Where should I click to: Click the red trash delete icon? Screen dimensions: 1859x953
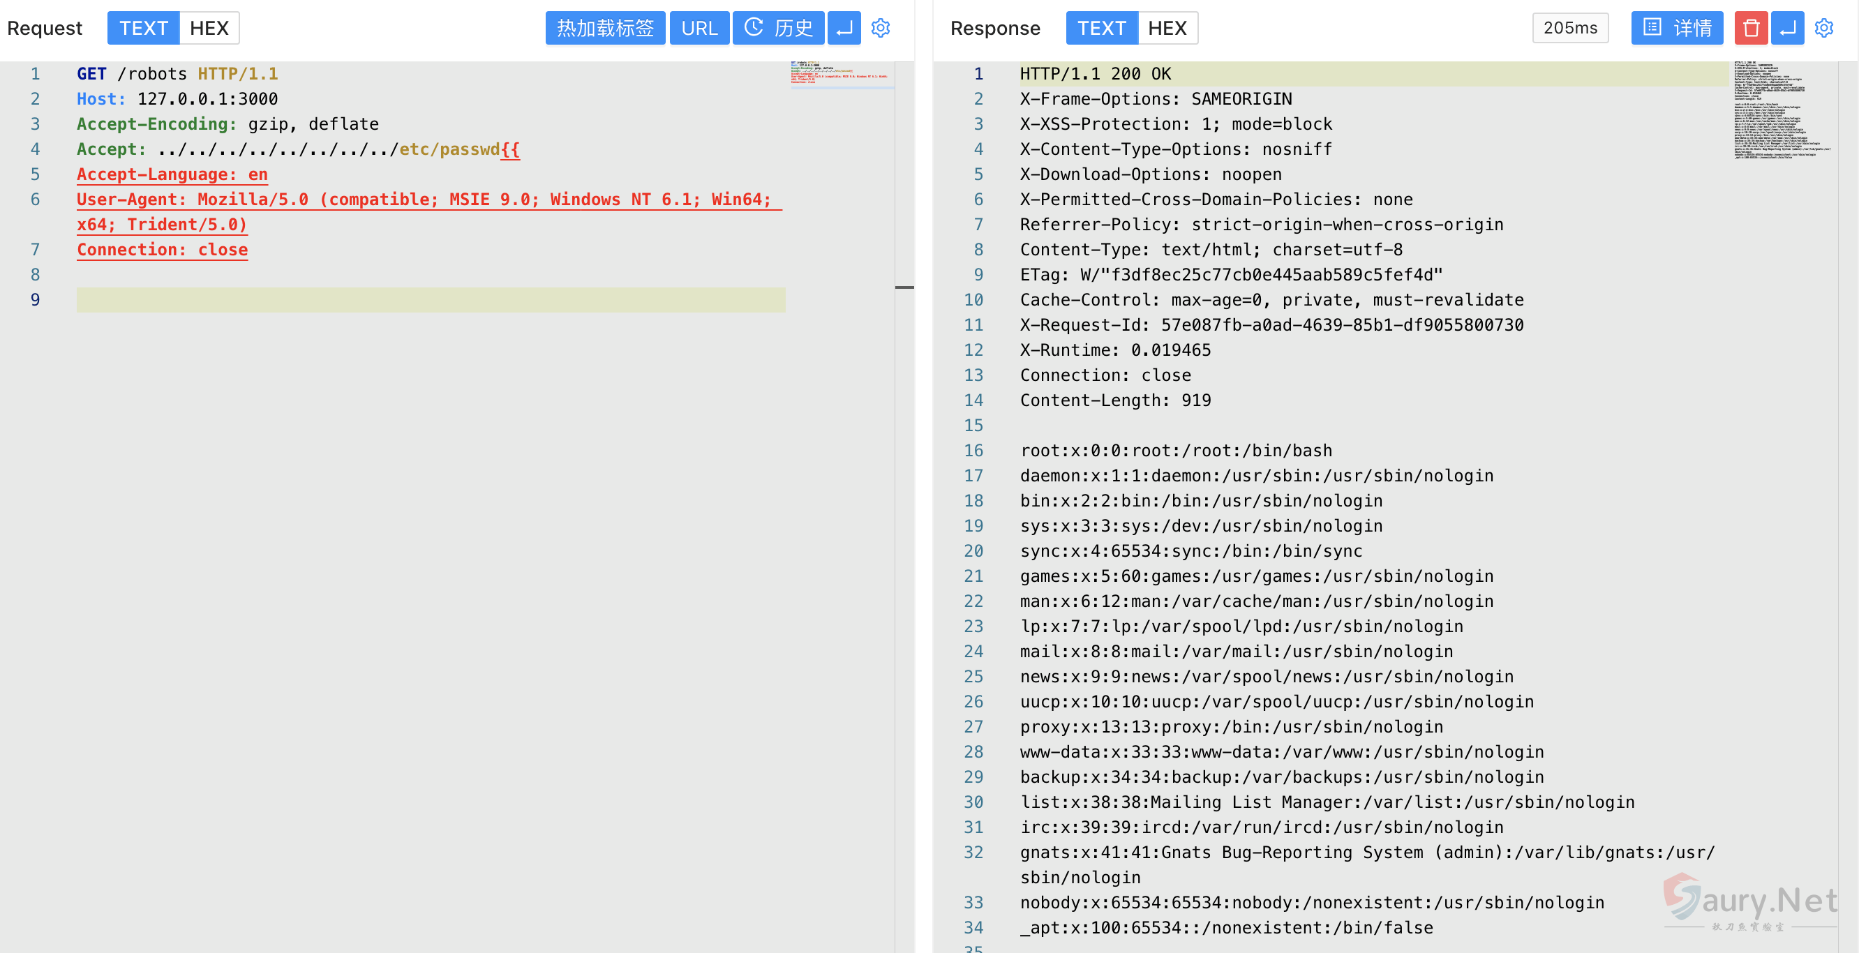pyautogui.click(x=1751, y=28)
